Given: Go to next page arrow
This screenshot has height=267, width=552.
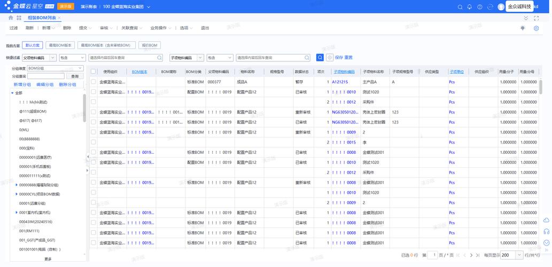Looking at the screenshot, I should coord(471,255).
